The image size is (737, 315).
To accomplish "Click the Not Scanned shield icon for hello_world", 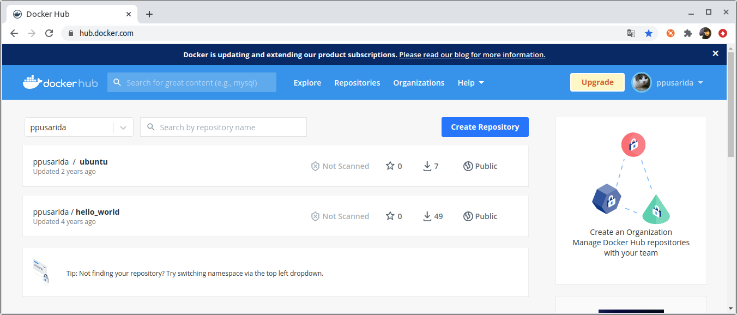I will pos(315,216).
